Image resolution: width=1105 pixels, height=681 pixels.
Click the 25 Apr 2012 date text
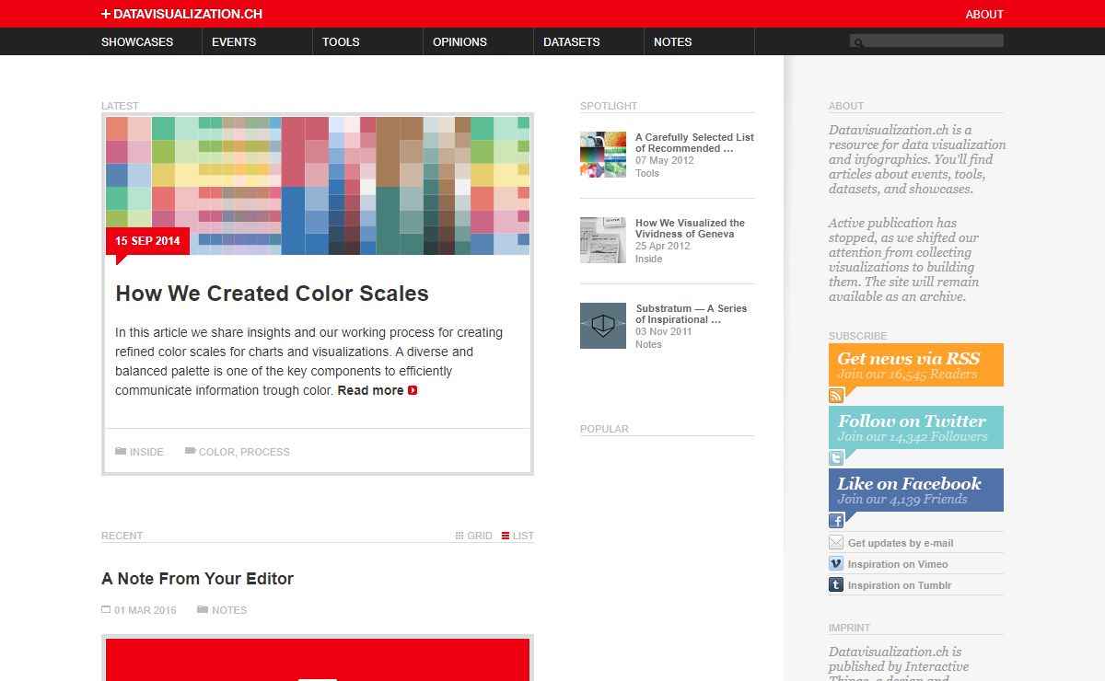(663, 246)
